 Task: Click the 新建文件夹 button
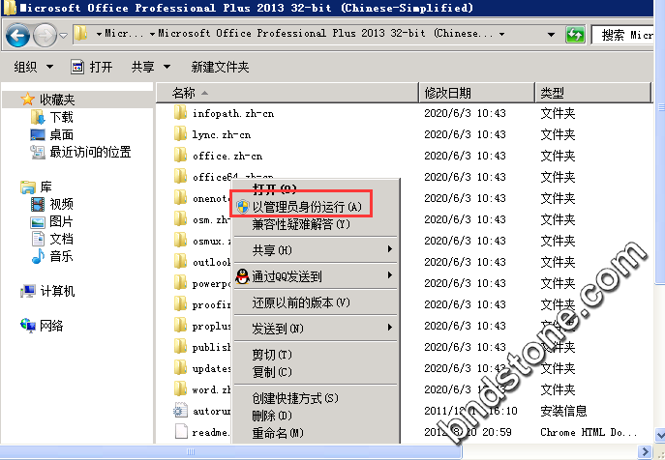220,67
